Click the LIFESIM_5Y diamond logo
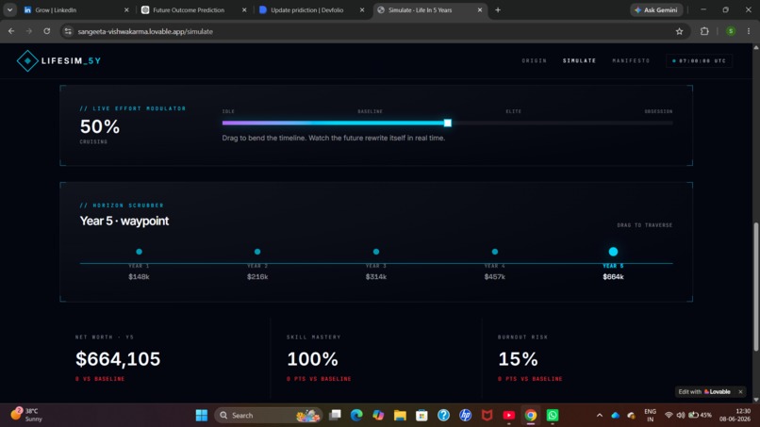The width and height of the screenshot is (760, 427). (x=27, y=60)
